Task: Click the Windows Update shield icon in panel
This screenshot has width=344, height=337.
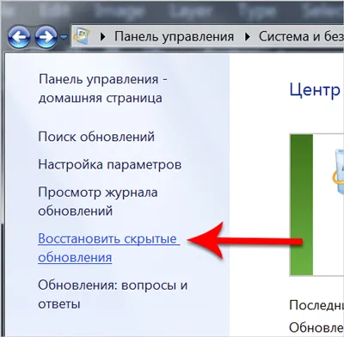Action: [338, 172]
